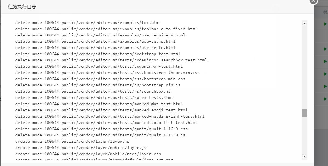Viewport: 328px width, 166px height.
Task: Click the scrollbar track above the thumb
Action: (x=304, y=68)
